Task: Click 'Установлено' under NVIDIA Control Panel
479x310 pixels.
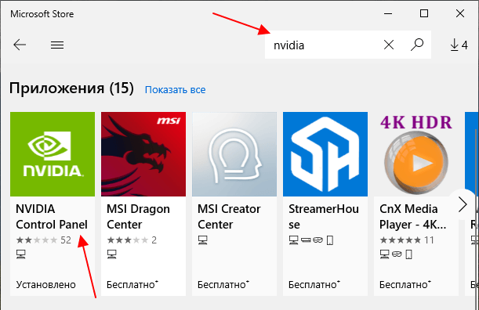Action: point(45,285)
